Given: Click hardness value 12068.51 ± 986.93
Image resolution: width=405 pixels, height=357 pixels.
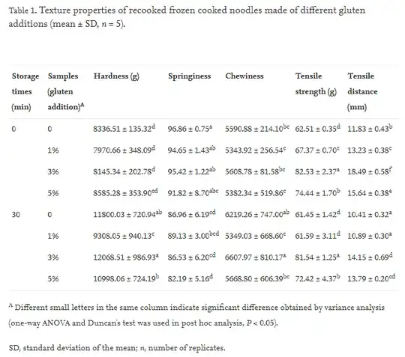Looking at the screenshot, I should (x=126, y=257).
